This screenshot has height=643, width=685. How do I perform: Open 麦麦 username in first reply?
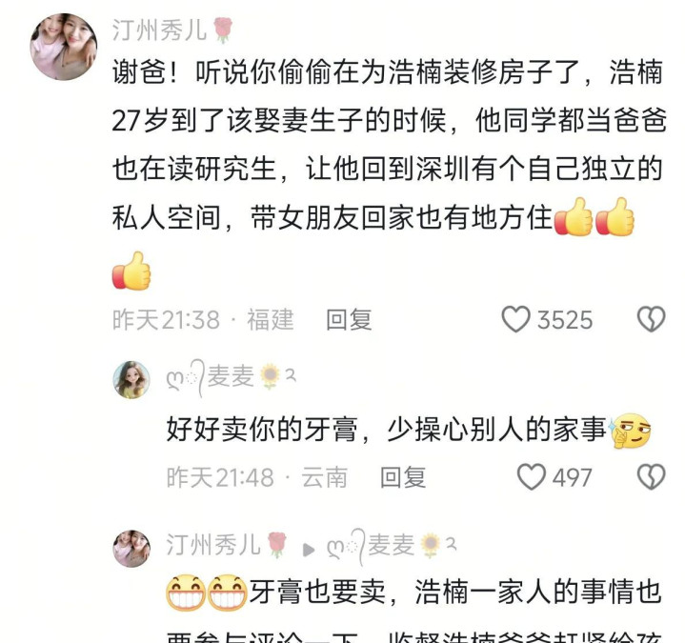231,377
